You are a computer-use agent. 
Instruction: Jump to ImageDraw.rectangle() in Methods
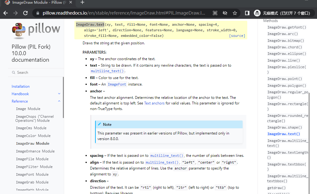point(288,106)
